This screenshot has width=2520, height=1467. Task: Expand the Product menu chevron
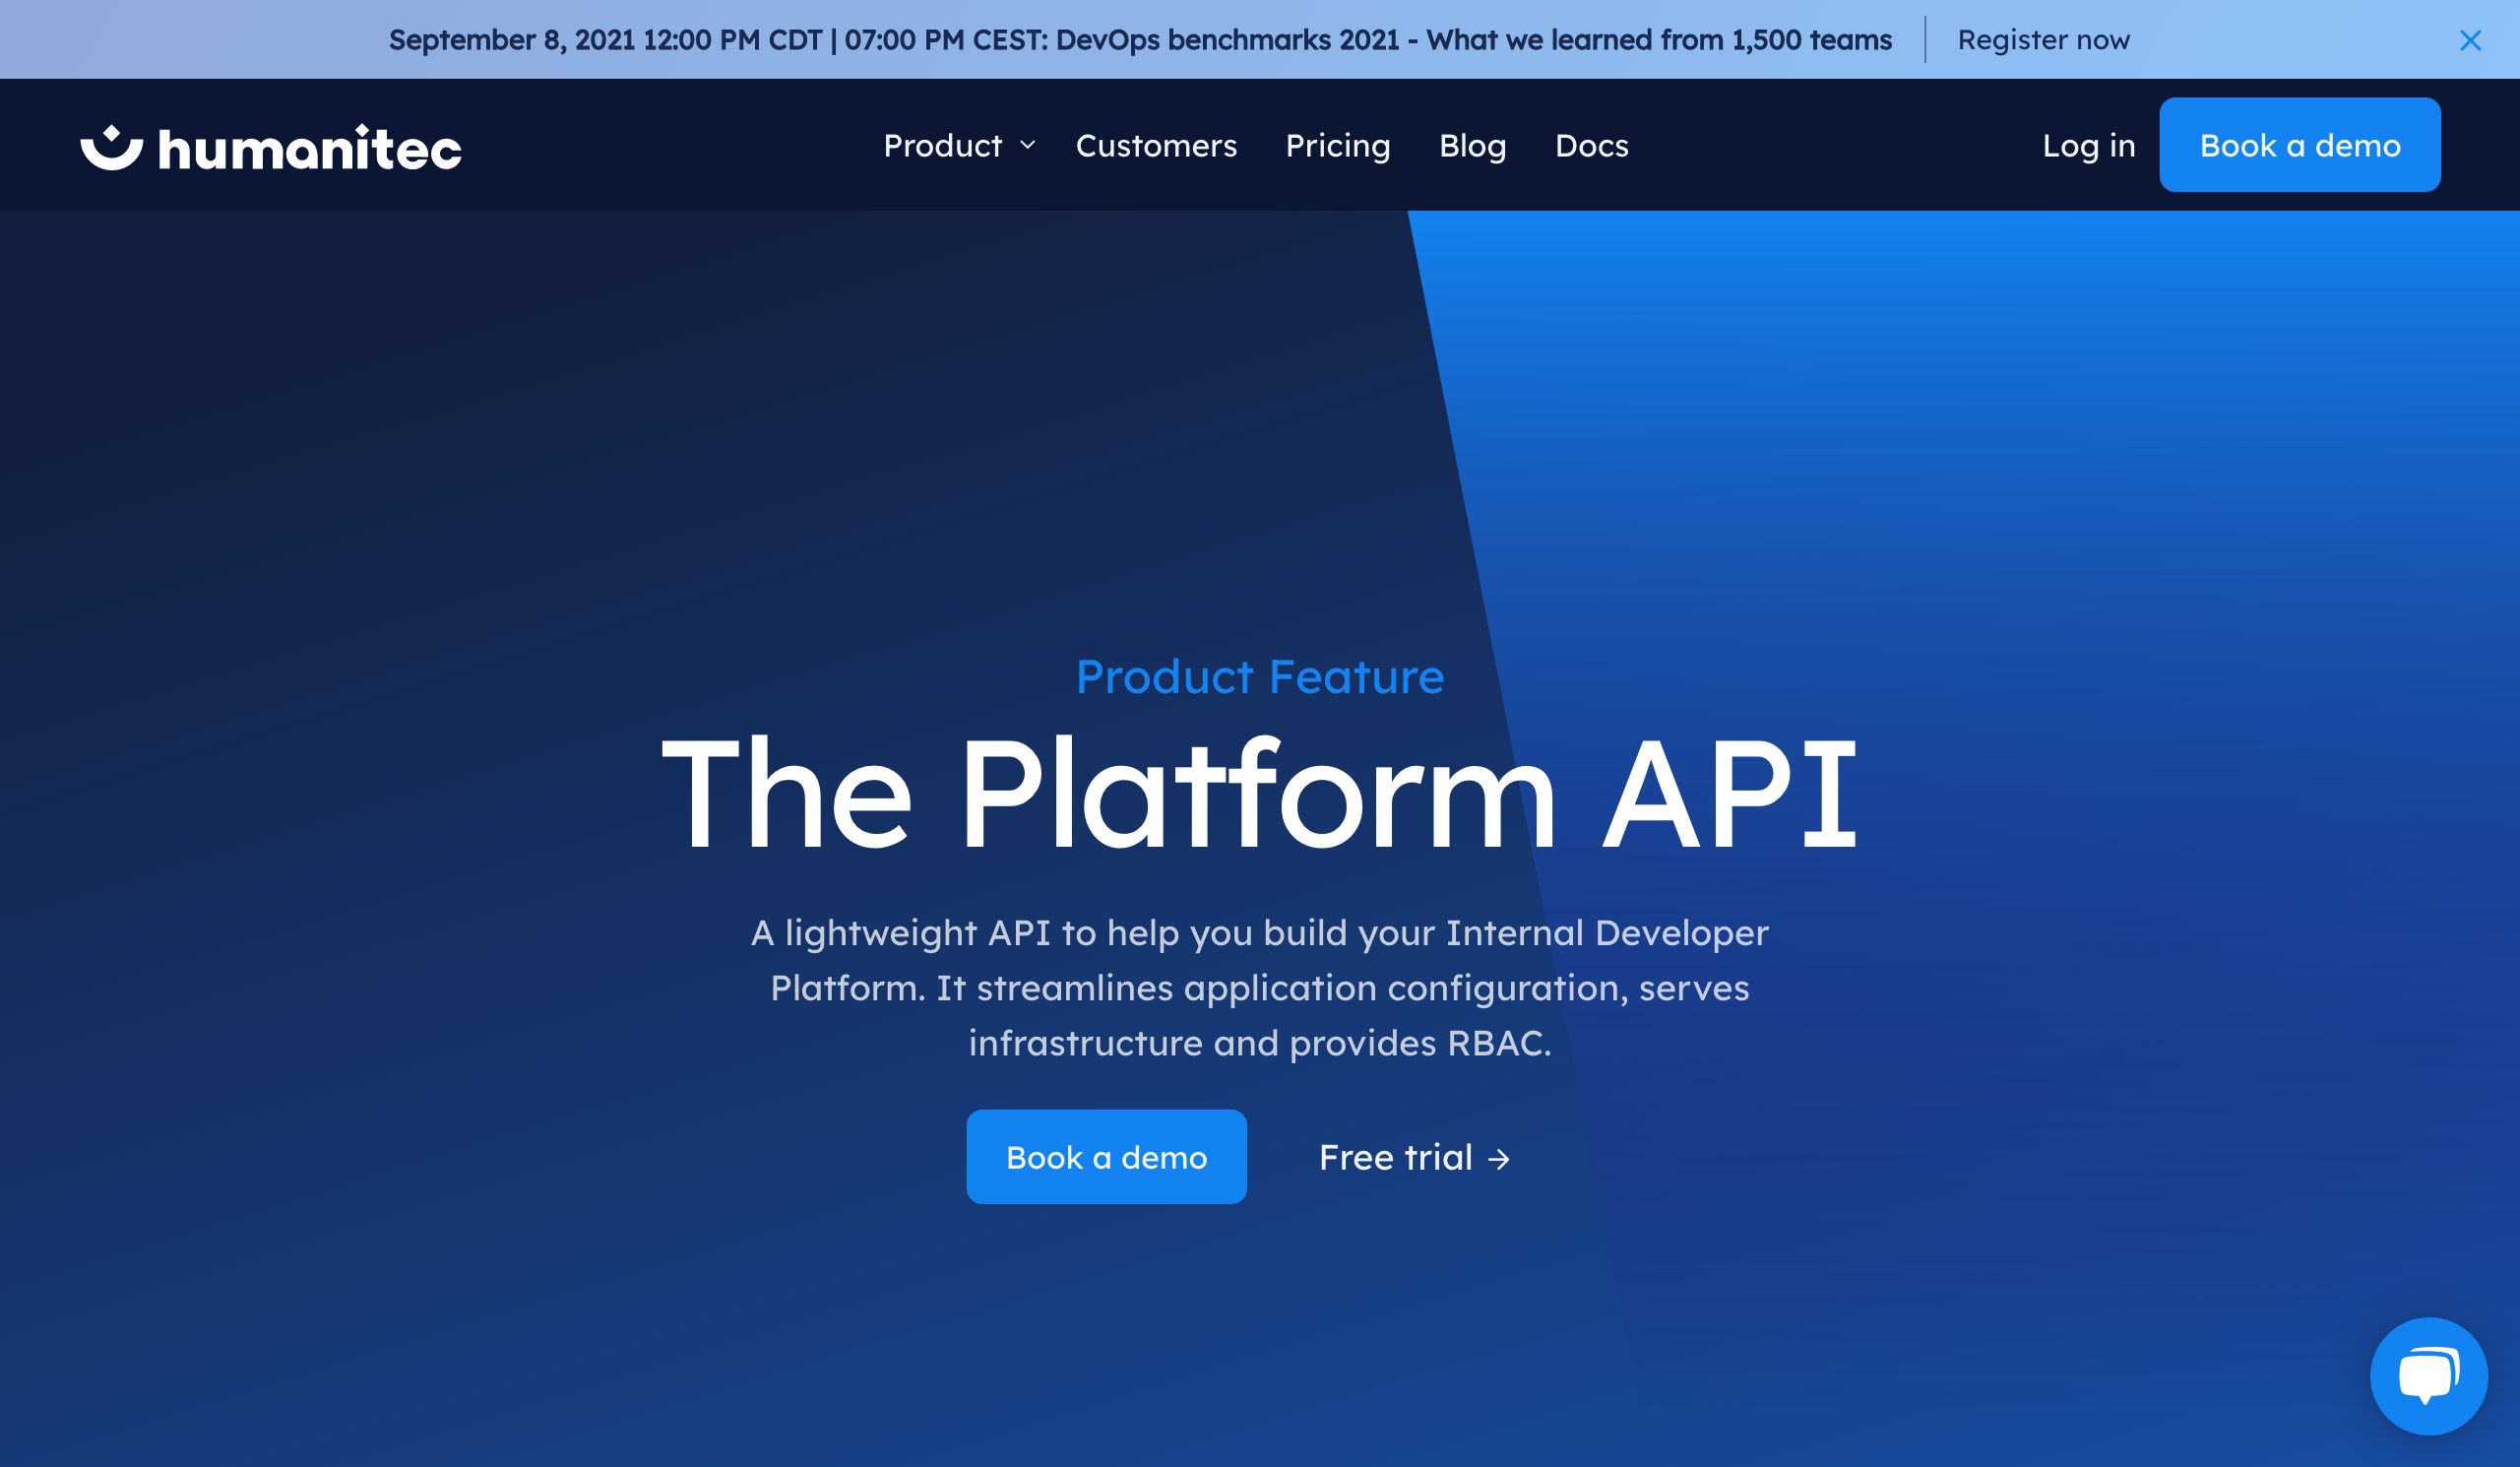pos(1027,146)
